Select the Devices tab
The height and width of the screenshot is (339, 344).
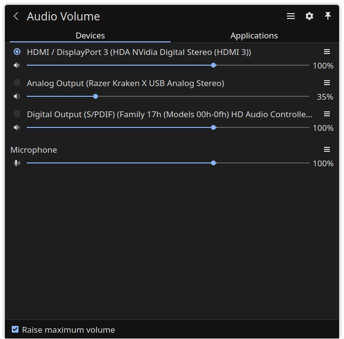point(90,36)
